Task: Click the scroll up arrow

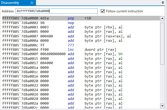Action: coord(162,18)
